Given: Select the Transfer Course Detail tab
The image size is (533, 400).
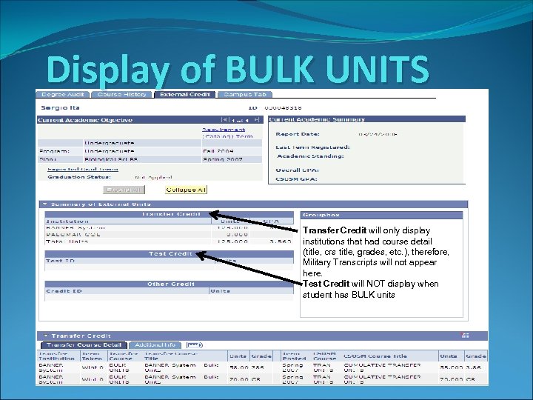Looking at the screenshot, I should point(84,345).
